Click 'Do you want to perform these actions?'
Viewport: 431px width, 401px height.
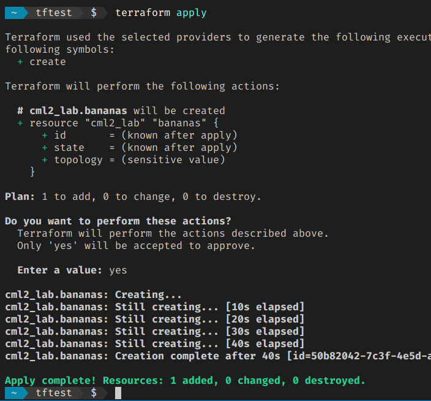tap(118, 221)
